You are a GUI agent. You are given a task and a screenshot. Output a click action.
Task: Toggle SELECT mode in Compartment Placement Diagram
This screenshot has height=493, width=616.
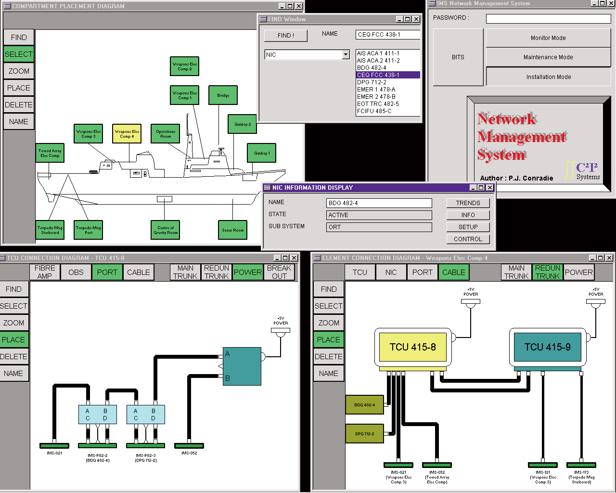click(x=19, y=54)
